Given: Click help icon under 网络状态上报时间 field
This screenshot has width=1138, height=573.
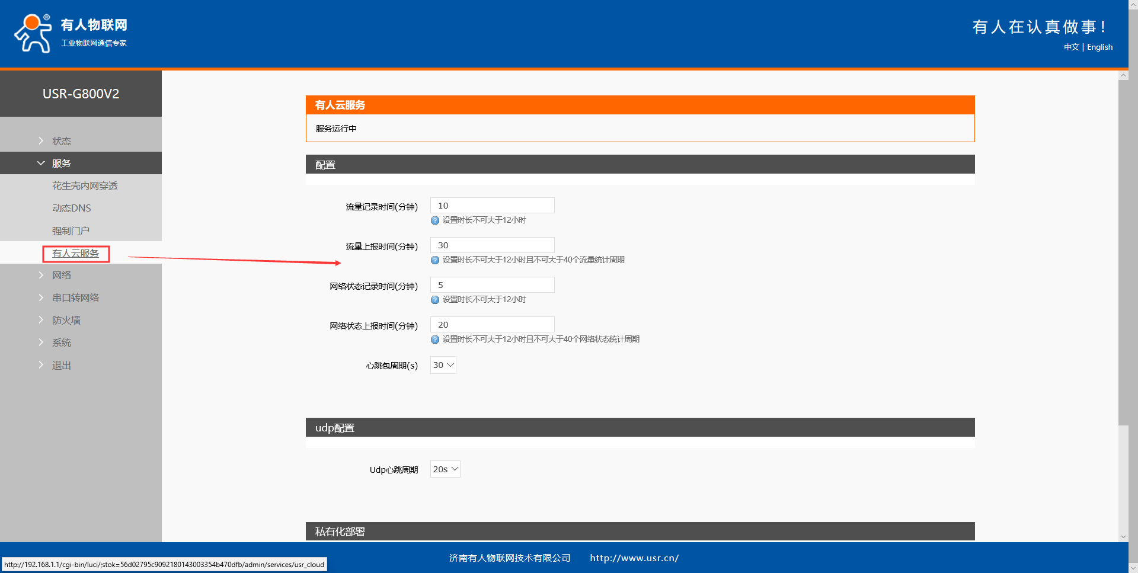Looking at the screenshot, I should tap(435, 340).
